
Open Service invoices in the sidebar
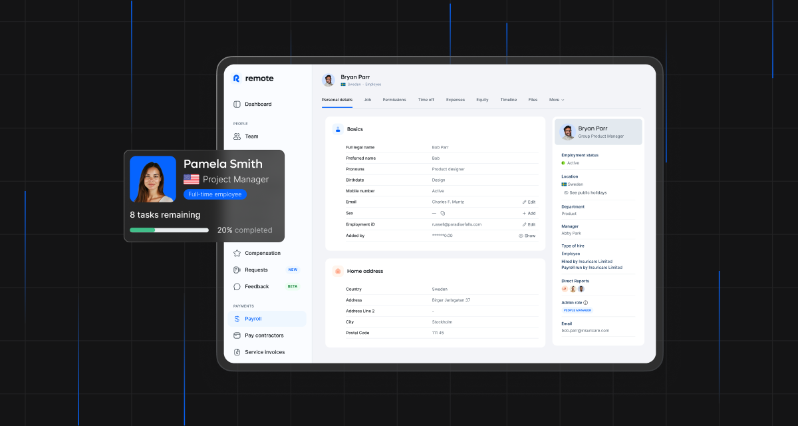[265, 352]
